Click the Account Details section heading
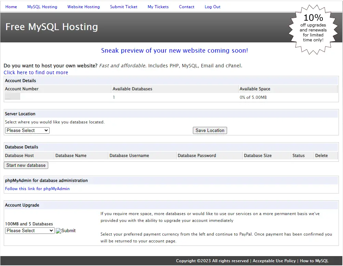This screenshot has width=343, height=266. [20, 80]
